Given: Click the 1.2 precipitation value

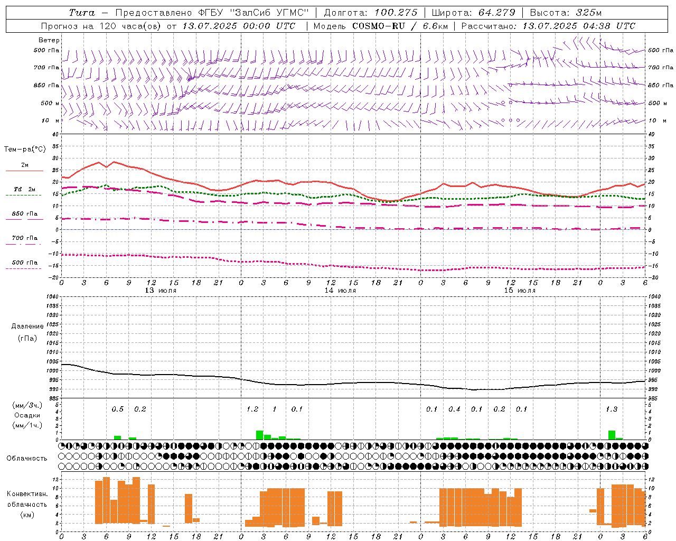Looking at the screenshot, I should (x=252, y=409).
